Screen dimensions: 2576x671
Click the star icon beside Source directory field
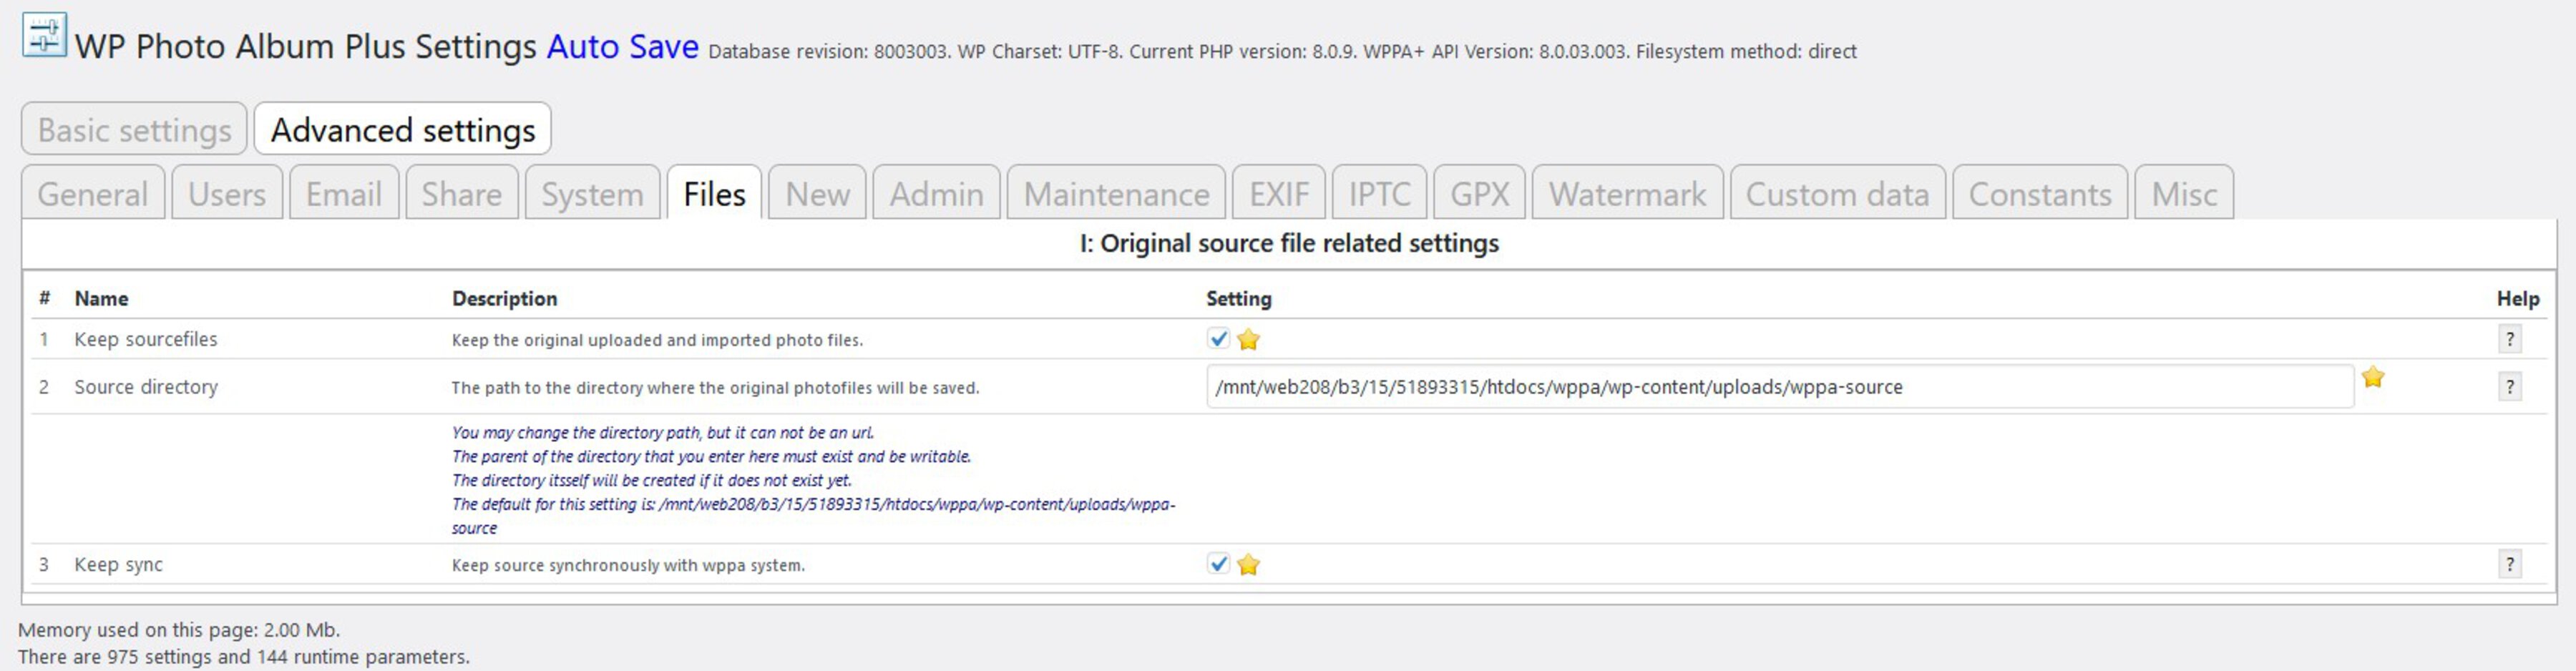click(2373, 377)
